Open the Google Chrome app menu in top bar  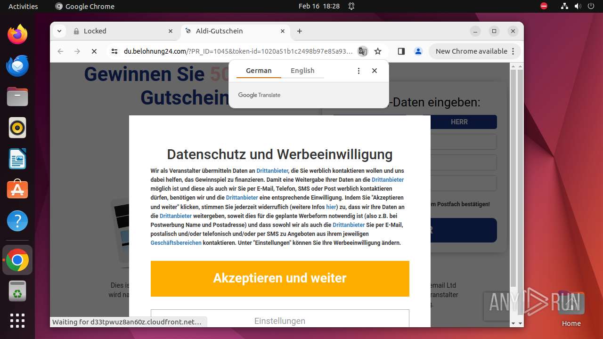click(85, 6)
